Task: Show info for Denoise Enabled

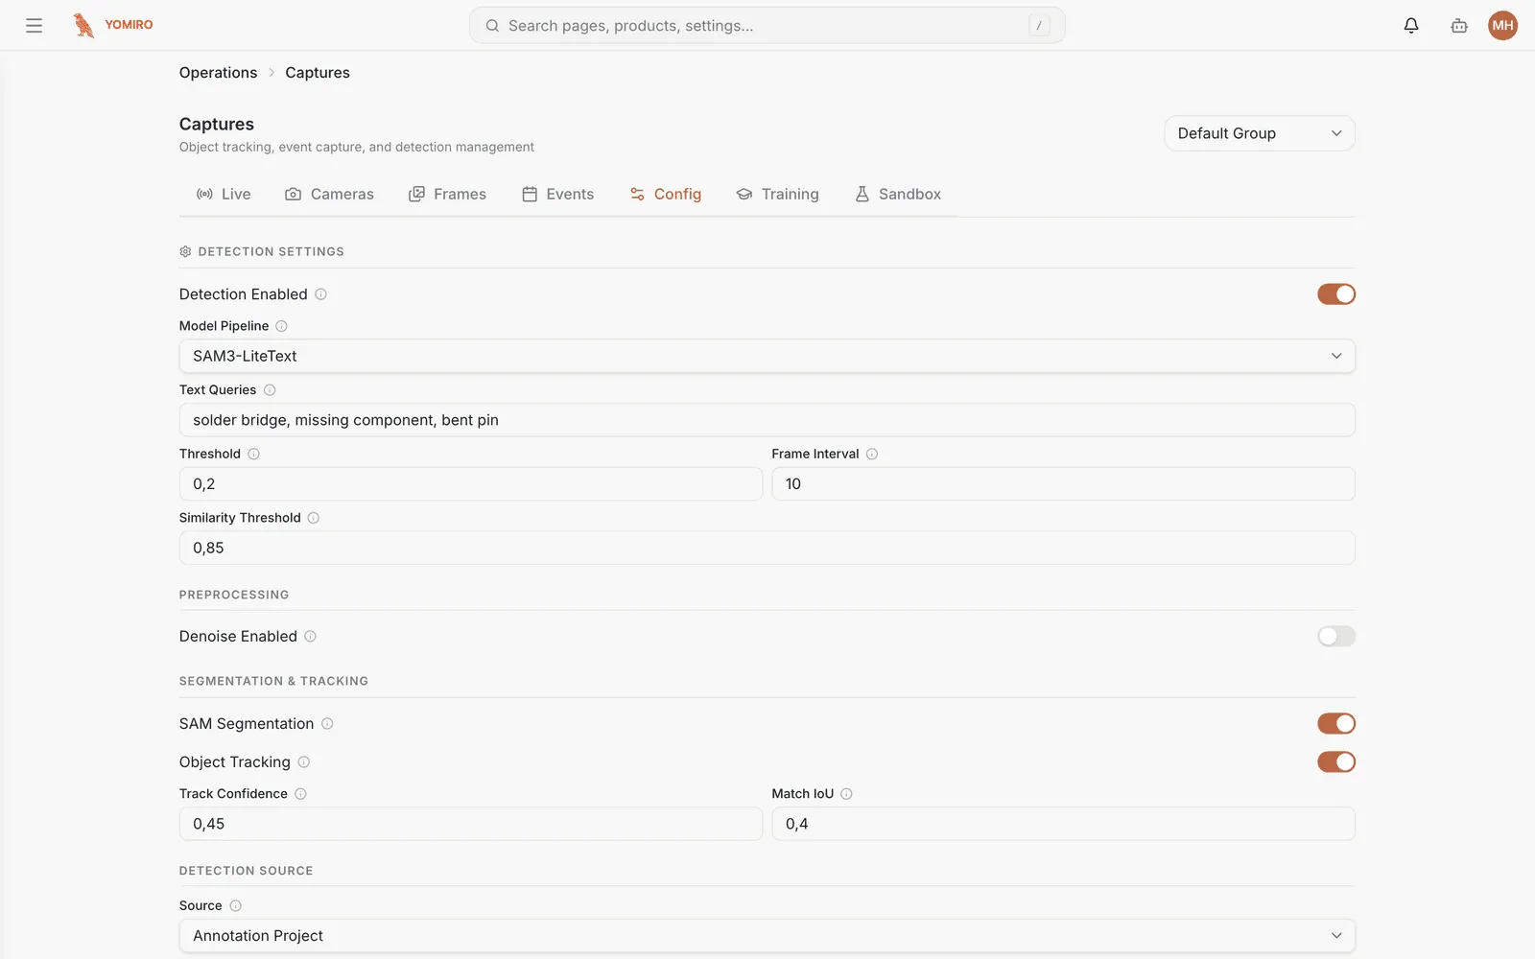Action: (310, 637)
